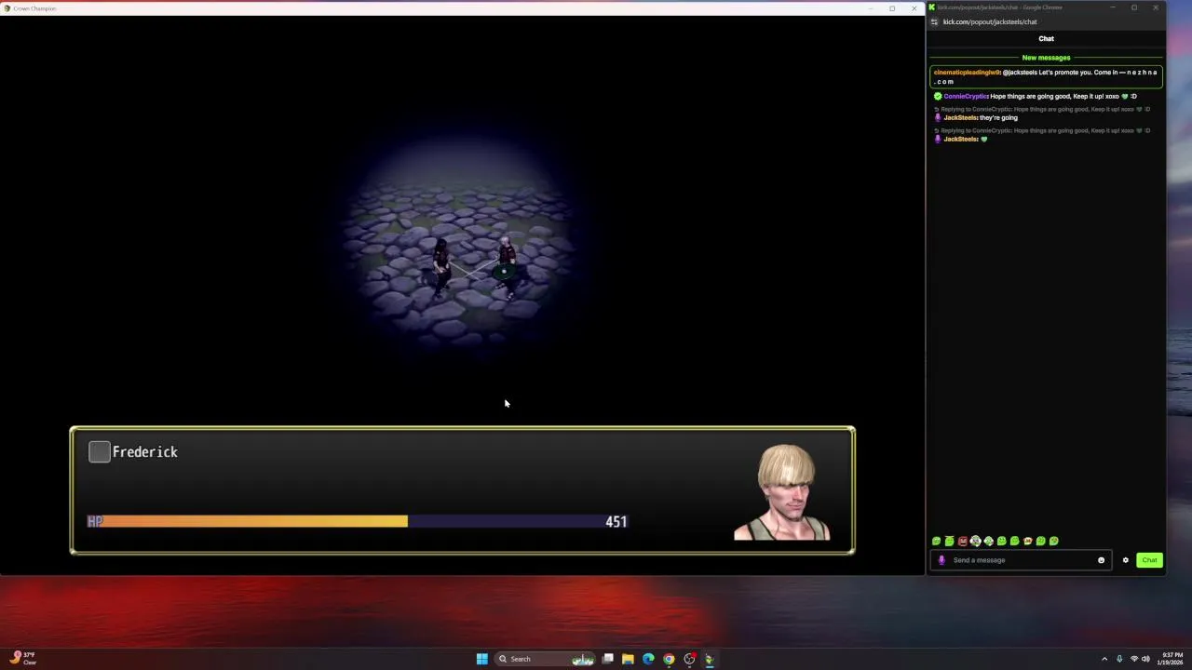Select the brown-and-white quick emote in chat
This screenshot has height=670, width=1192.
(x=1027, y=541)
